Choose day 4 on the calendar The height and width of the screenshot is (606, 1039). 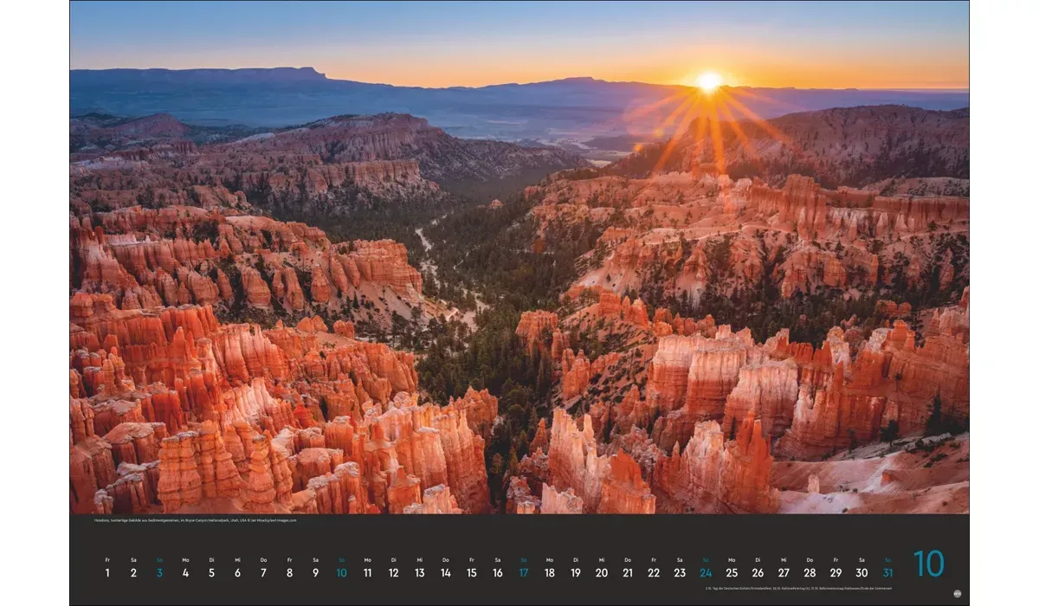(x=185, y=573)
